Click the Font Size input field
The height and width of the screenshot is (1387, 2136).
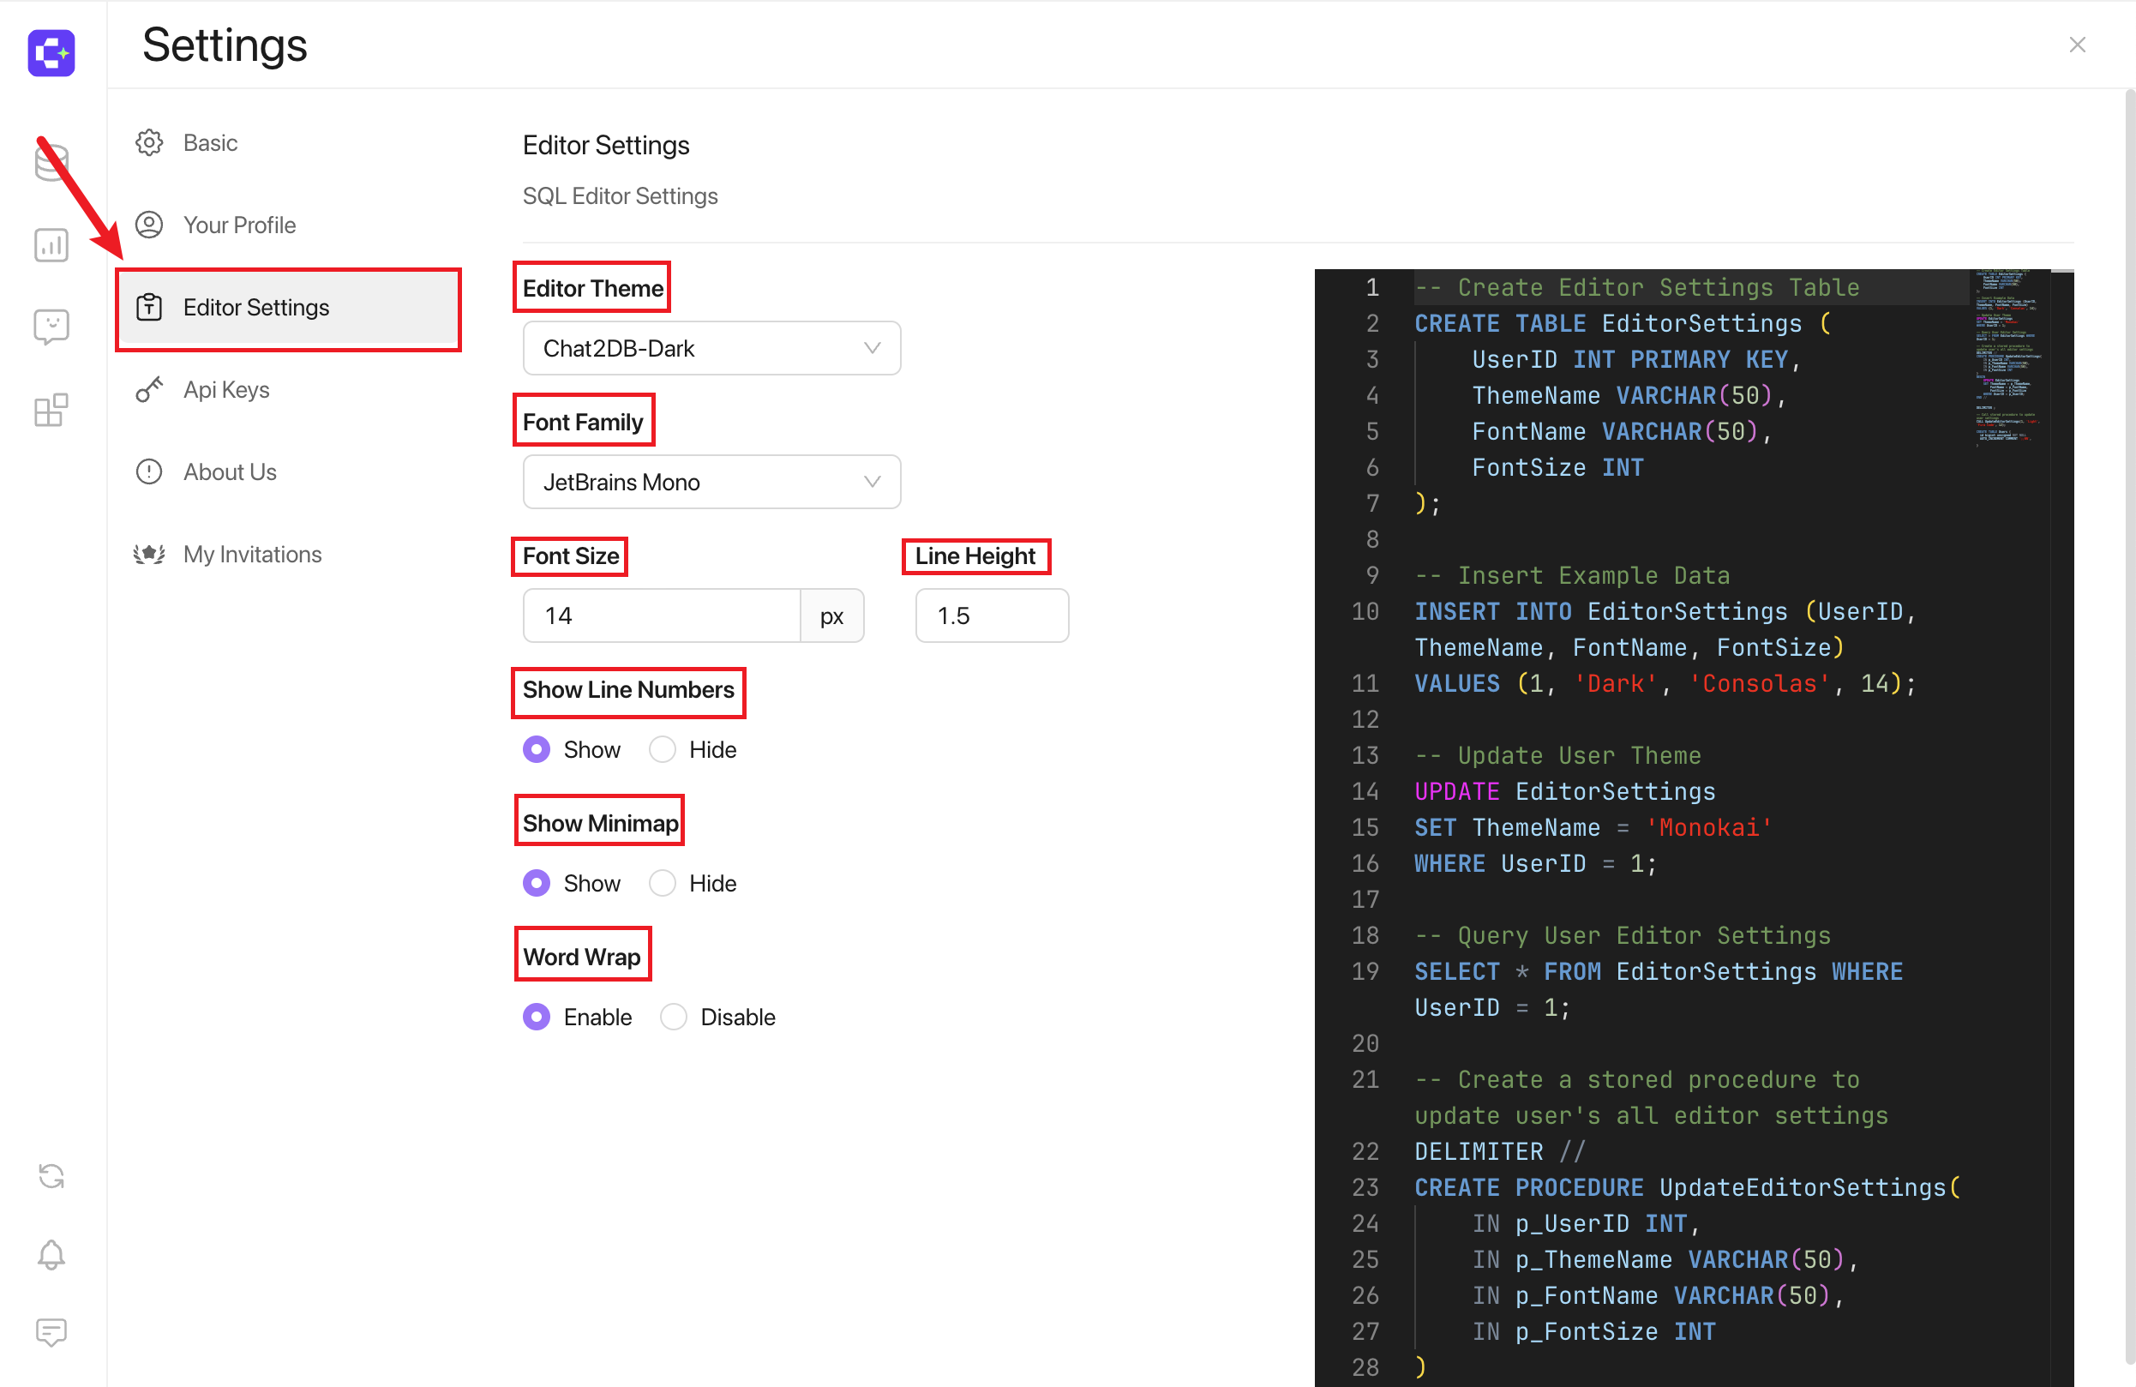pos(663,615)
